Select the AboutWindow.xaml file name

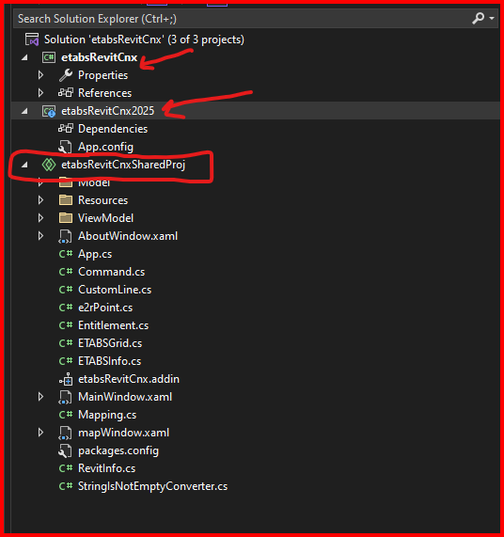pos(128,236)
